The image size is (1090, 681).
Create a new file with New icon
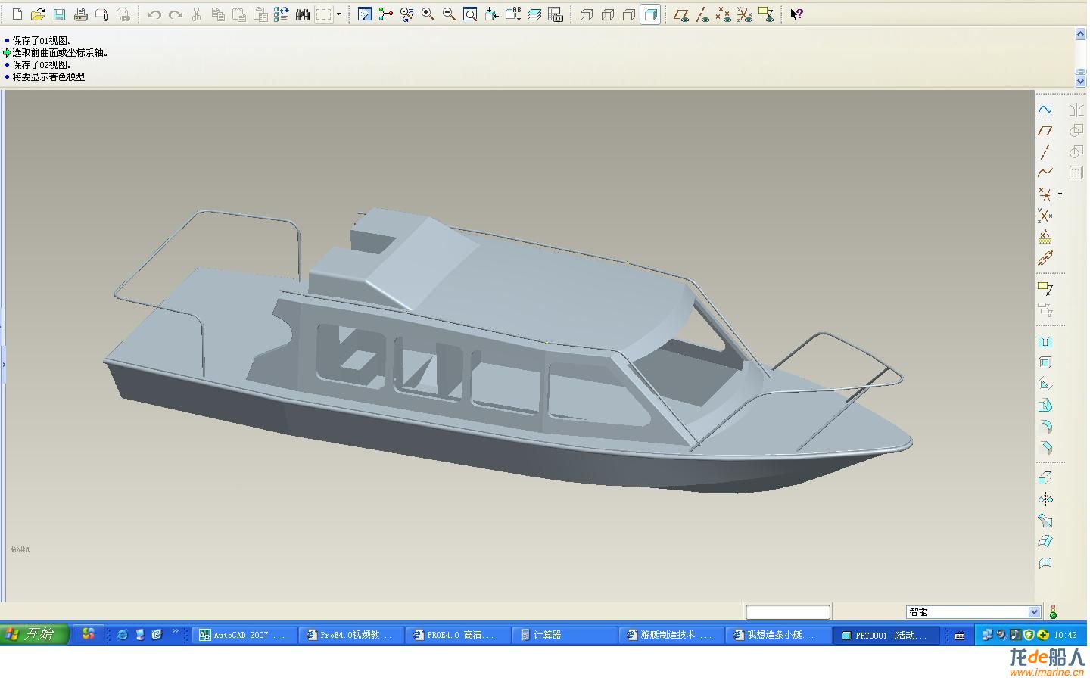(x=17, y=14)
